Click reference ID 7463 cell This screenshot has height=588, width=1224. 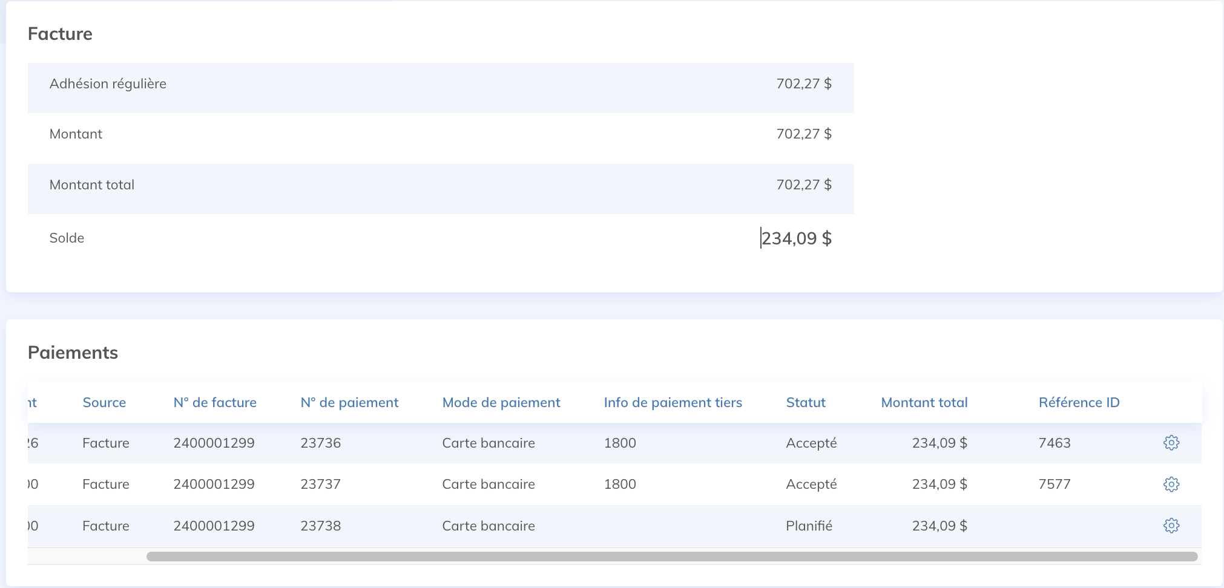pos(1055,443)
